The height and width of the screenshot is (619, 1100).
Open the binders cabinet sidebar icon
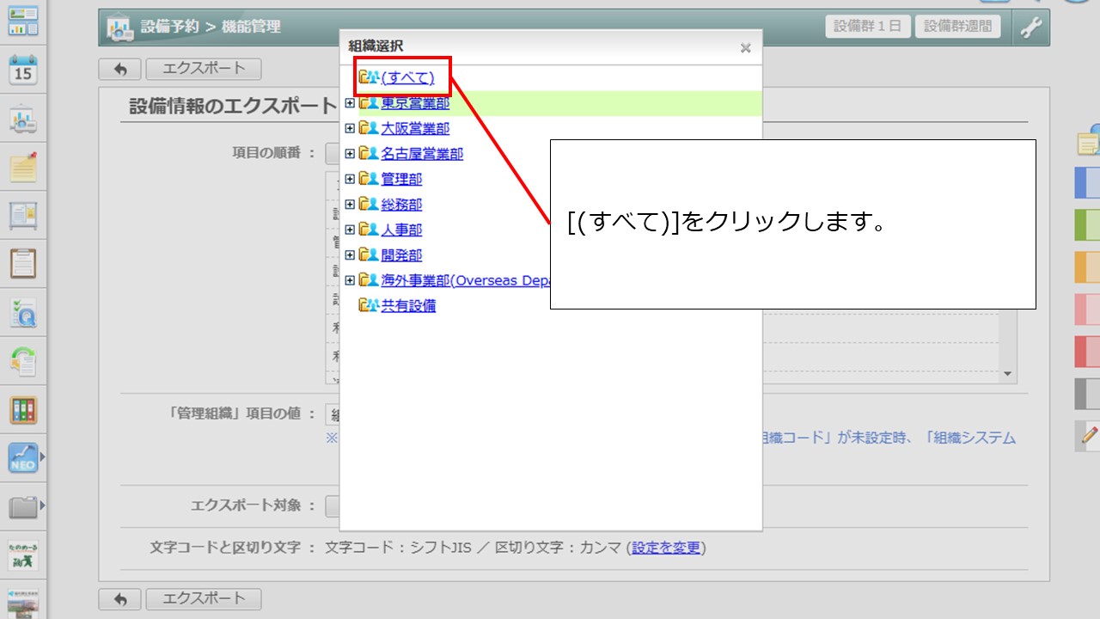(23, 410)
